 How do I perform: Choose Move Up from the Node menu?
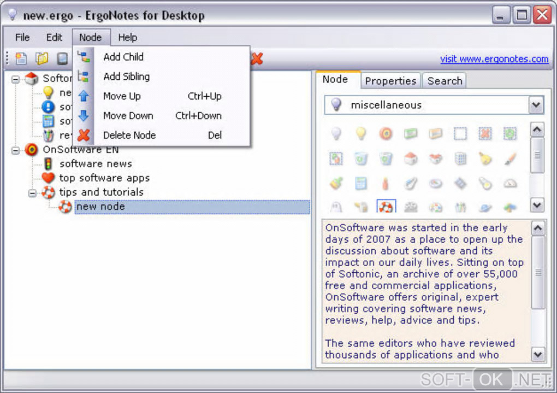(161, 96)
